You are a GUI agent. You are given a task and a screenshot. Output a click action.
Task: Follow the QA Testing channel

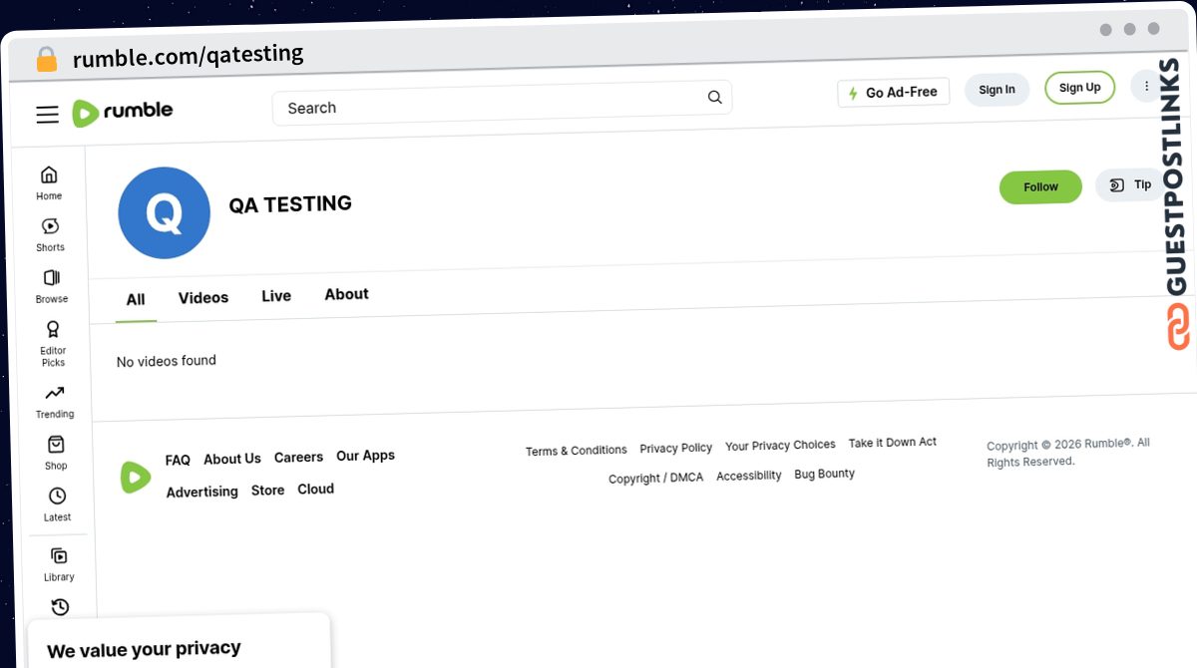1040,187
